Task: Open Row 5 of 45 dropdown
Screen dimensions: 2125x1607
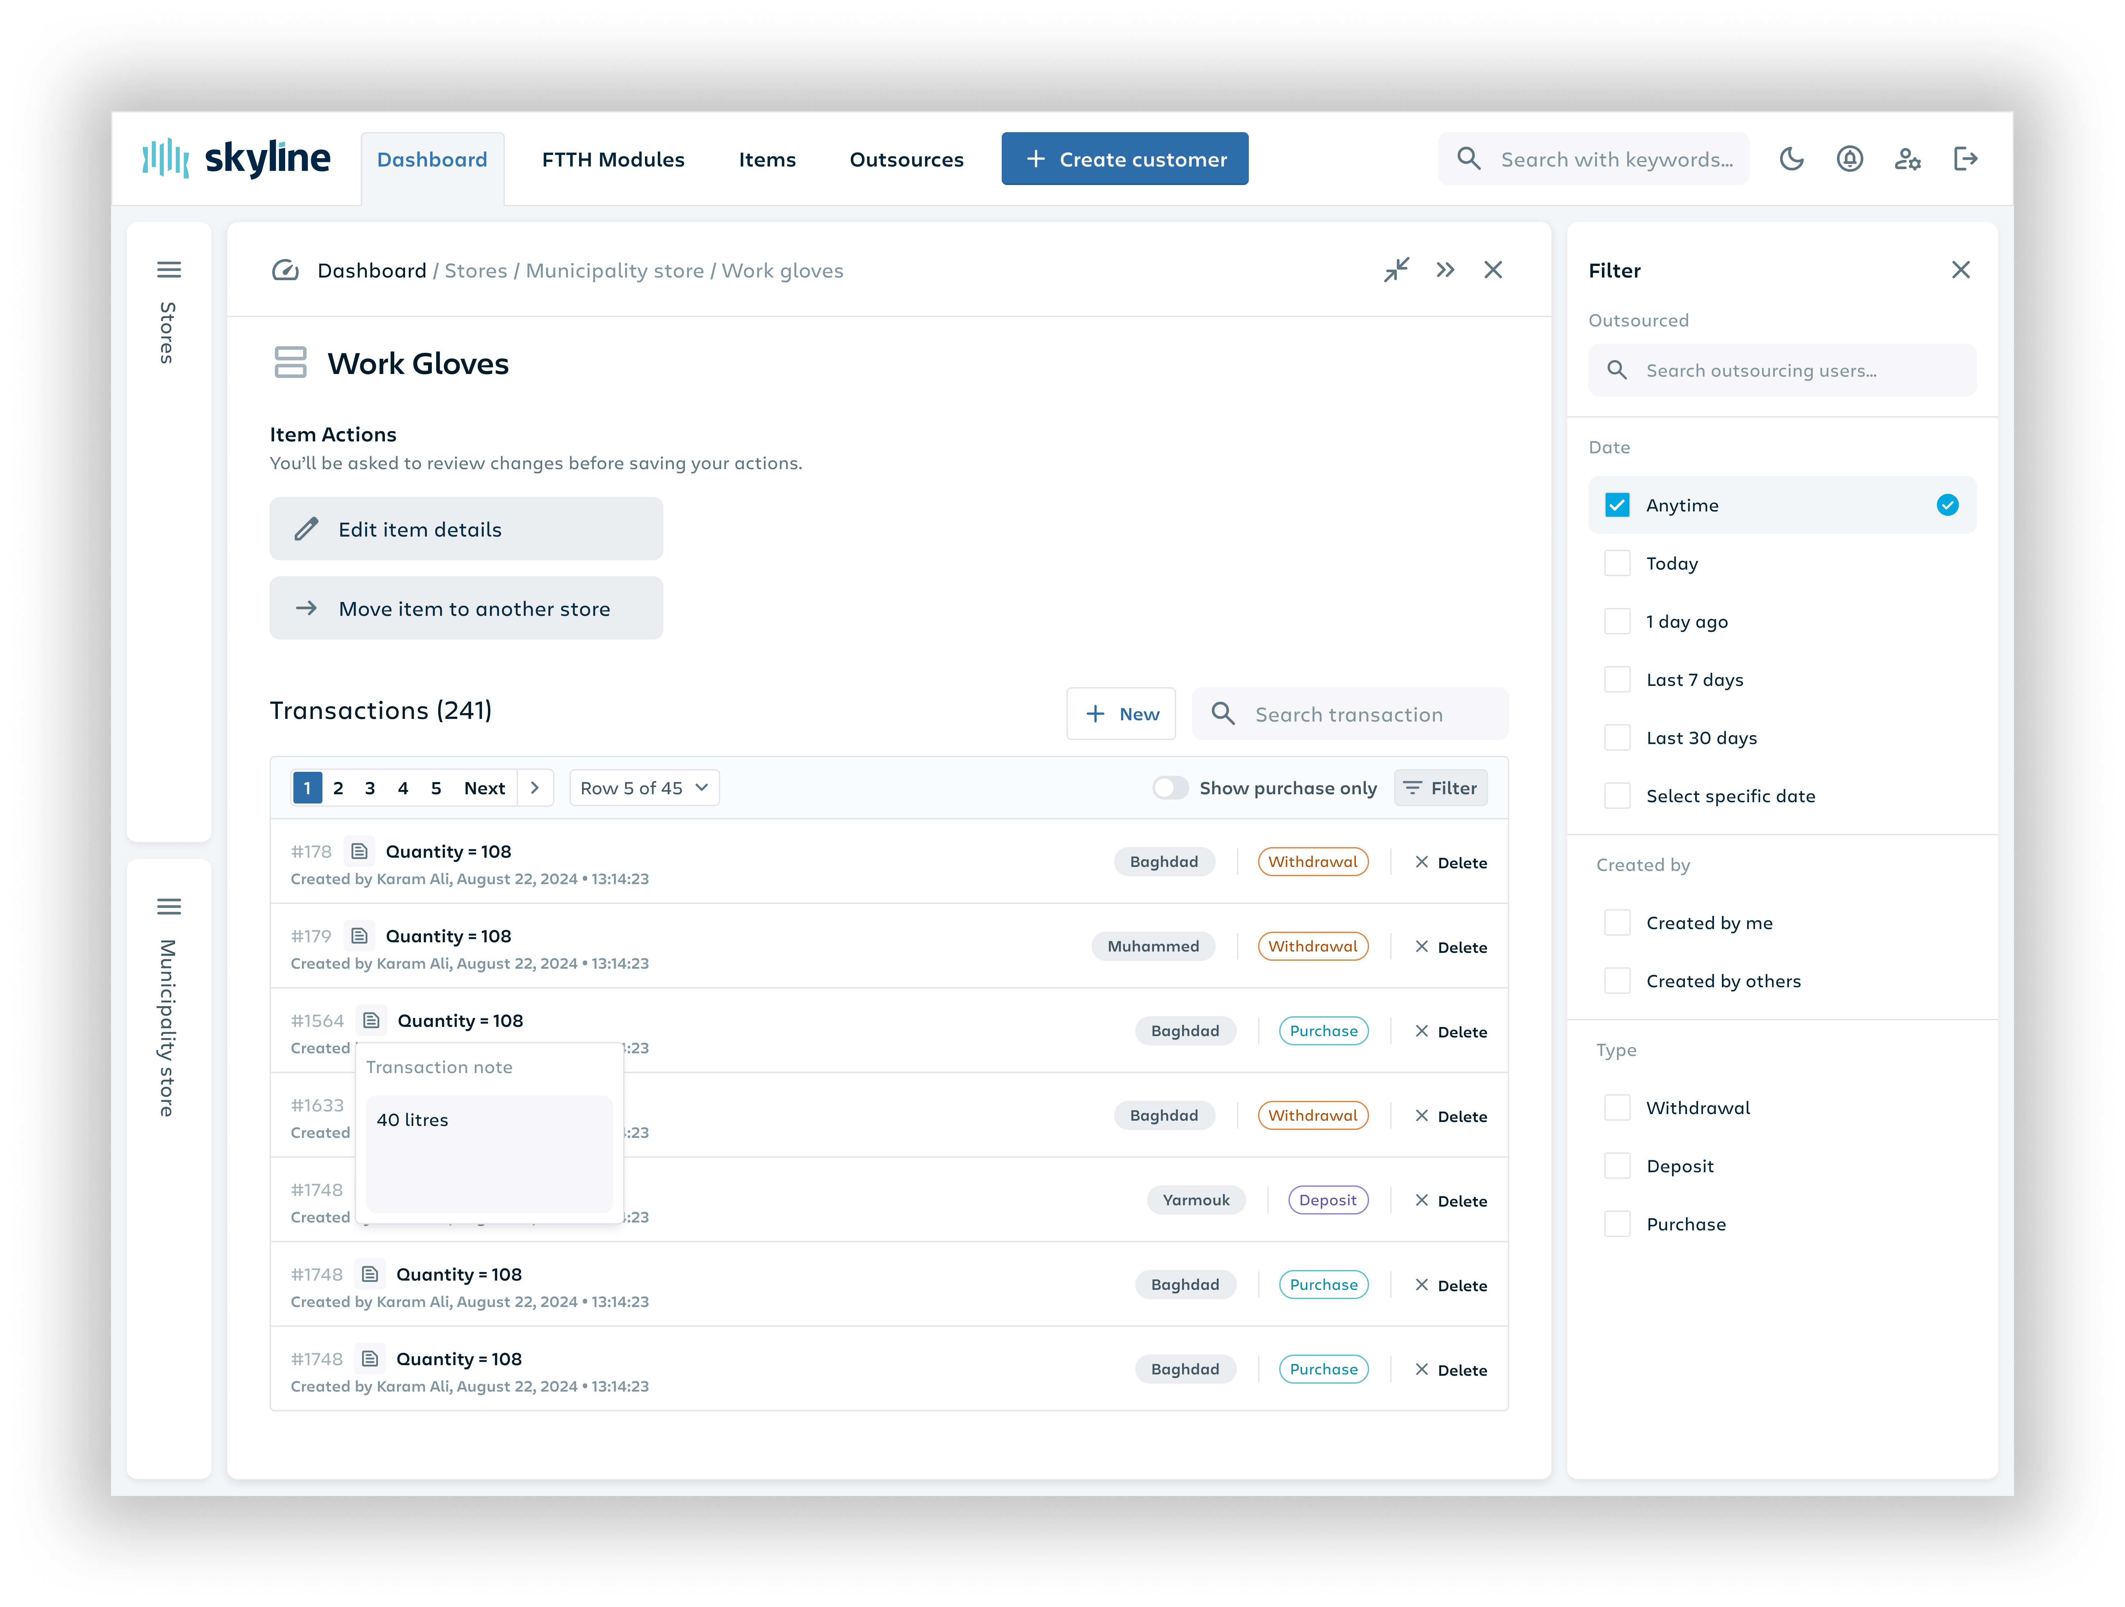Action: [x=644, y=788]
